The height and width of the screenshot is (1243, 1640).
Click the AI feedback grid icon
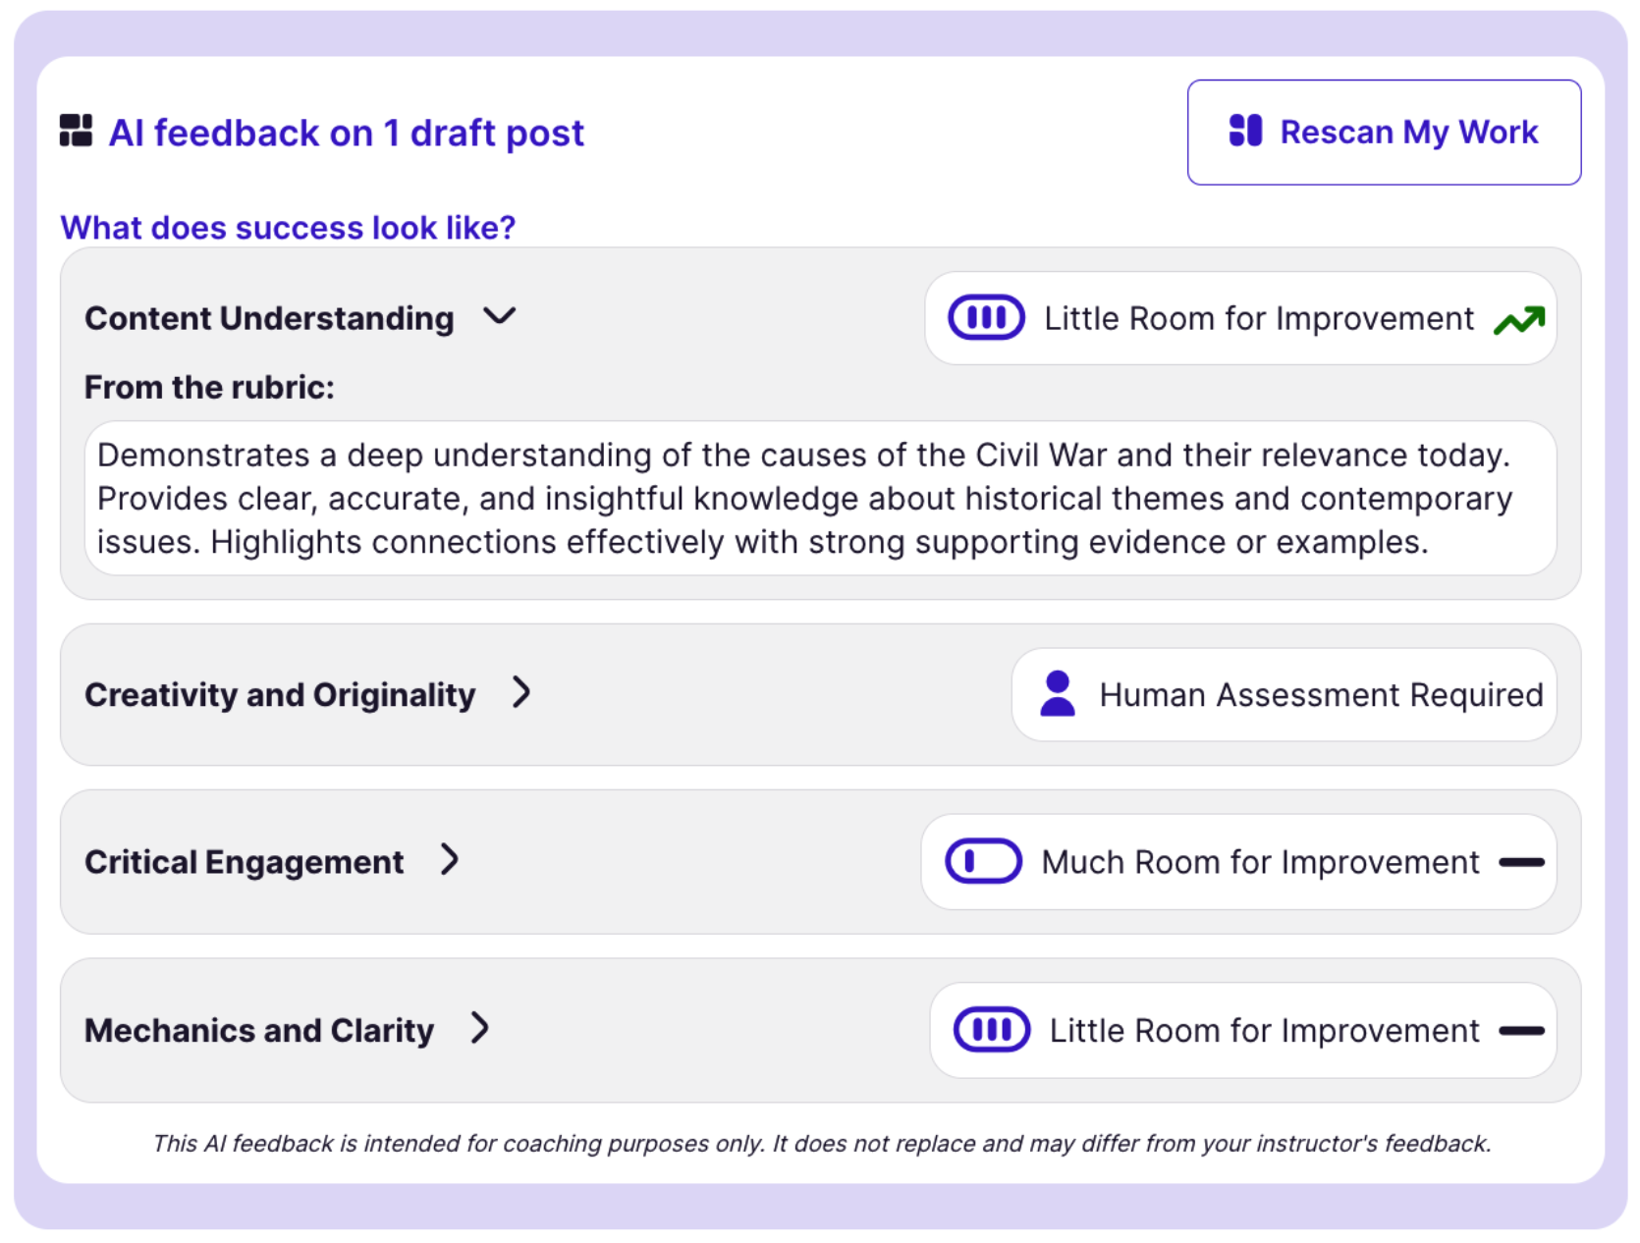pyautogui.click(x=76, y=131)
